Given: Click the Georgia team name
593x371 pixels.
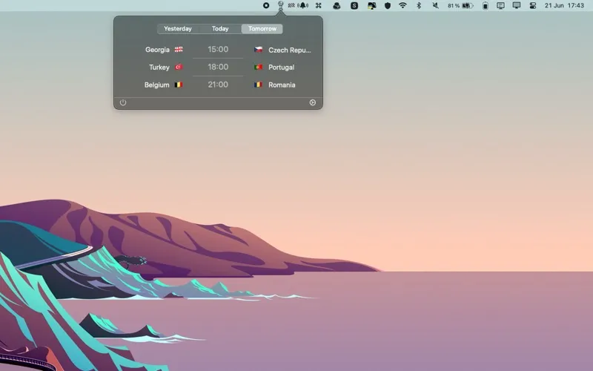Looking at the screenshot, I should click(x=157, y=50).
